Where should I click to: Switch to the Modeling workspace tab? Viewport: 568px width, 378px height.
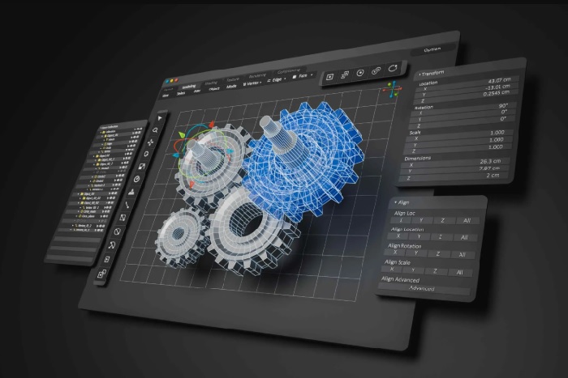pos(188,86)
